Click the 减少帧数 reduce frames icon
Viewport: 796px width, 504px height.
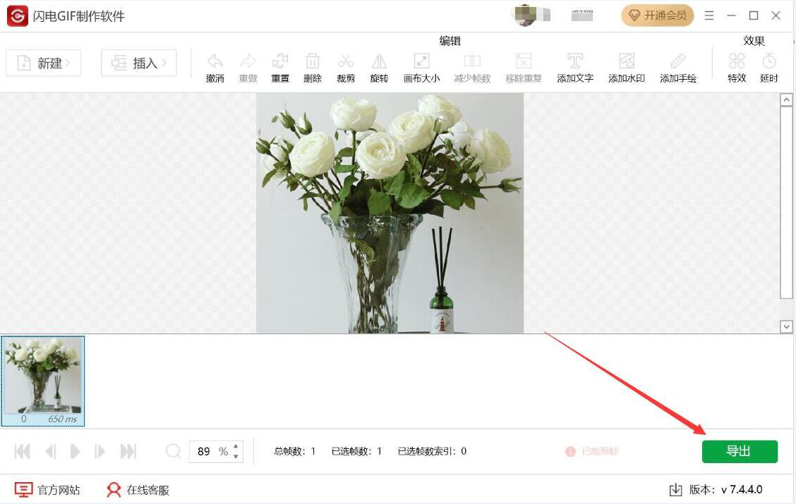pos(472,61)
